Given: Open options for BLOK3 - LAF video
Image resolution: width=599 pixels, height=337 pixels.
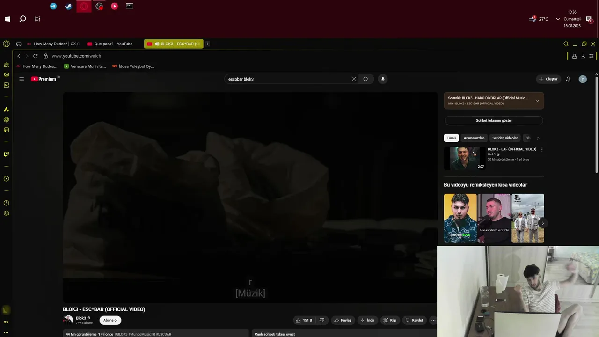Looking at the screenshot, I should pos(542,150).
